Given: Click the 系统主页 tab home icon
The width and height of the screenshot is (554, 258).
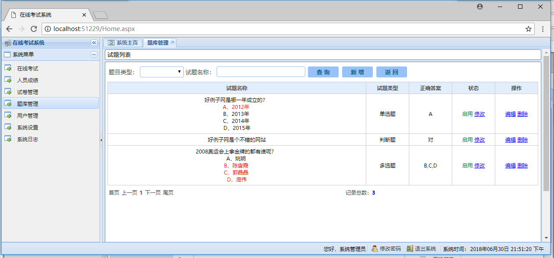Looking at the screenshot, I should tap(111, 42).
